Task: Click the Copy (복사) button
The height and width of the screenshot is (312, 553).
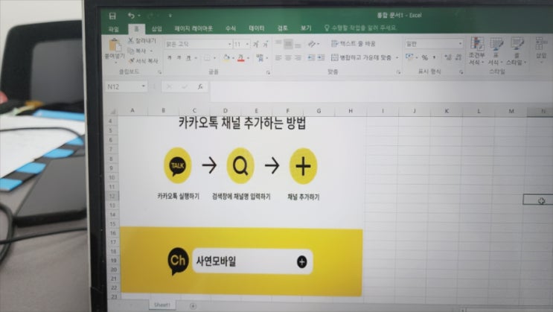Action: [x=137, y=51]
